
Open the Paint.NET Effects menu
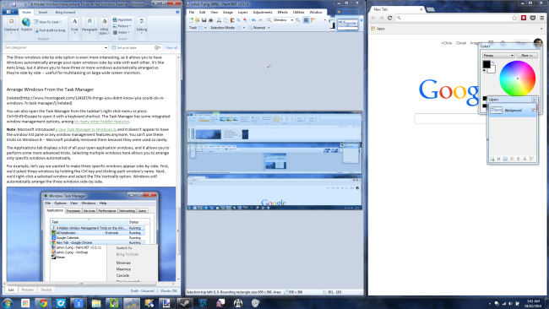coord(283,13)
